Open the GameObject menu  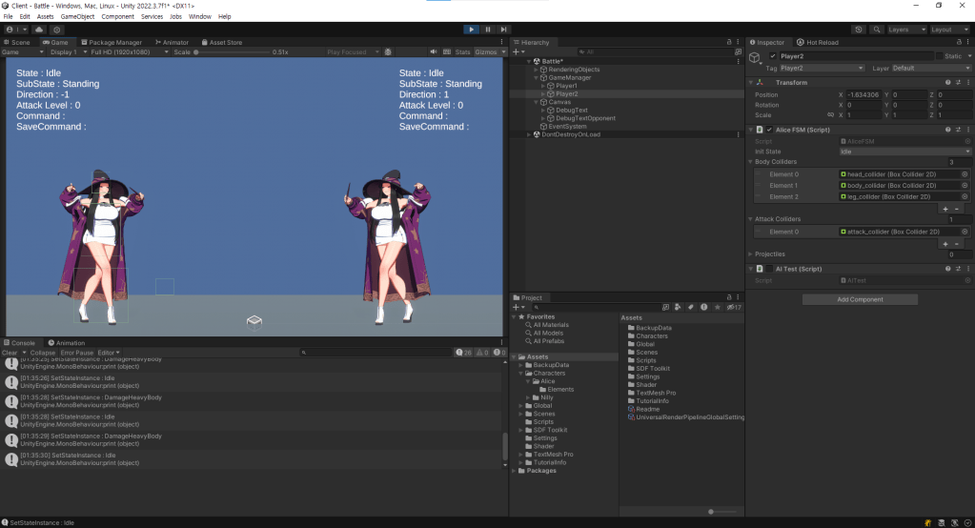coord(76,16)
